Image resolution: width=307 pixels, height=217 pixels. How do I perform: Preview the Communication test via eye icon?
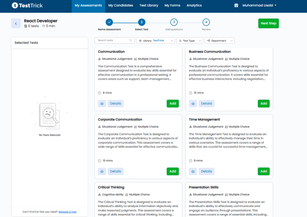pyautogui.click(x=102, y=104)
